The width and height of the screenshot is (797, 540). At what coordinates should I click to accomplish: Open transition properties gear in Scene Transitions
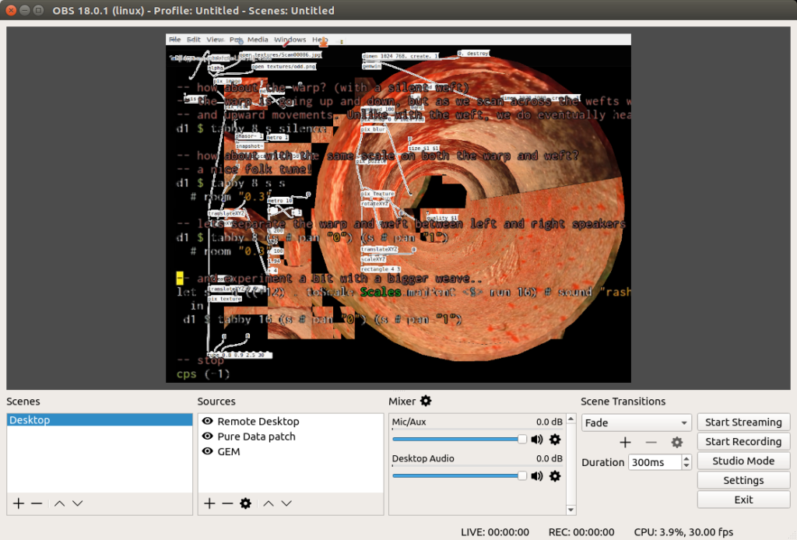click(x=676, y=442)
